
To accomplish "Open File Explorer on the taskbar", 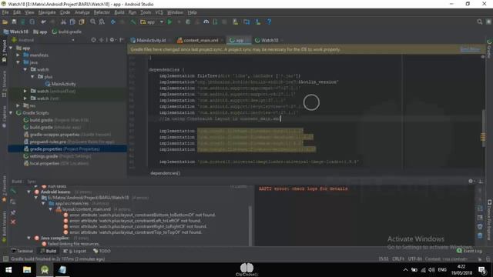I will 27,270.
